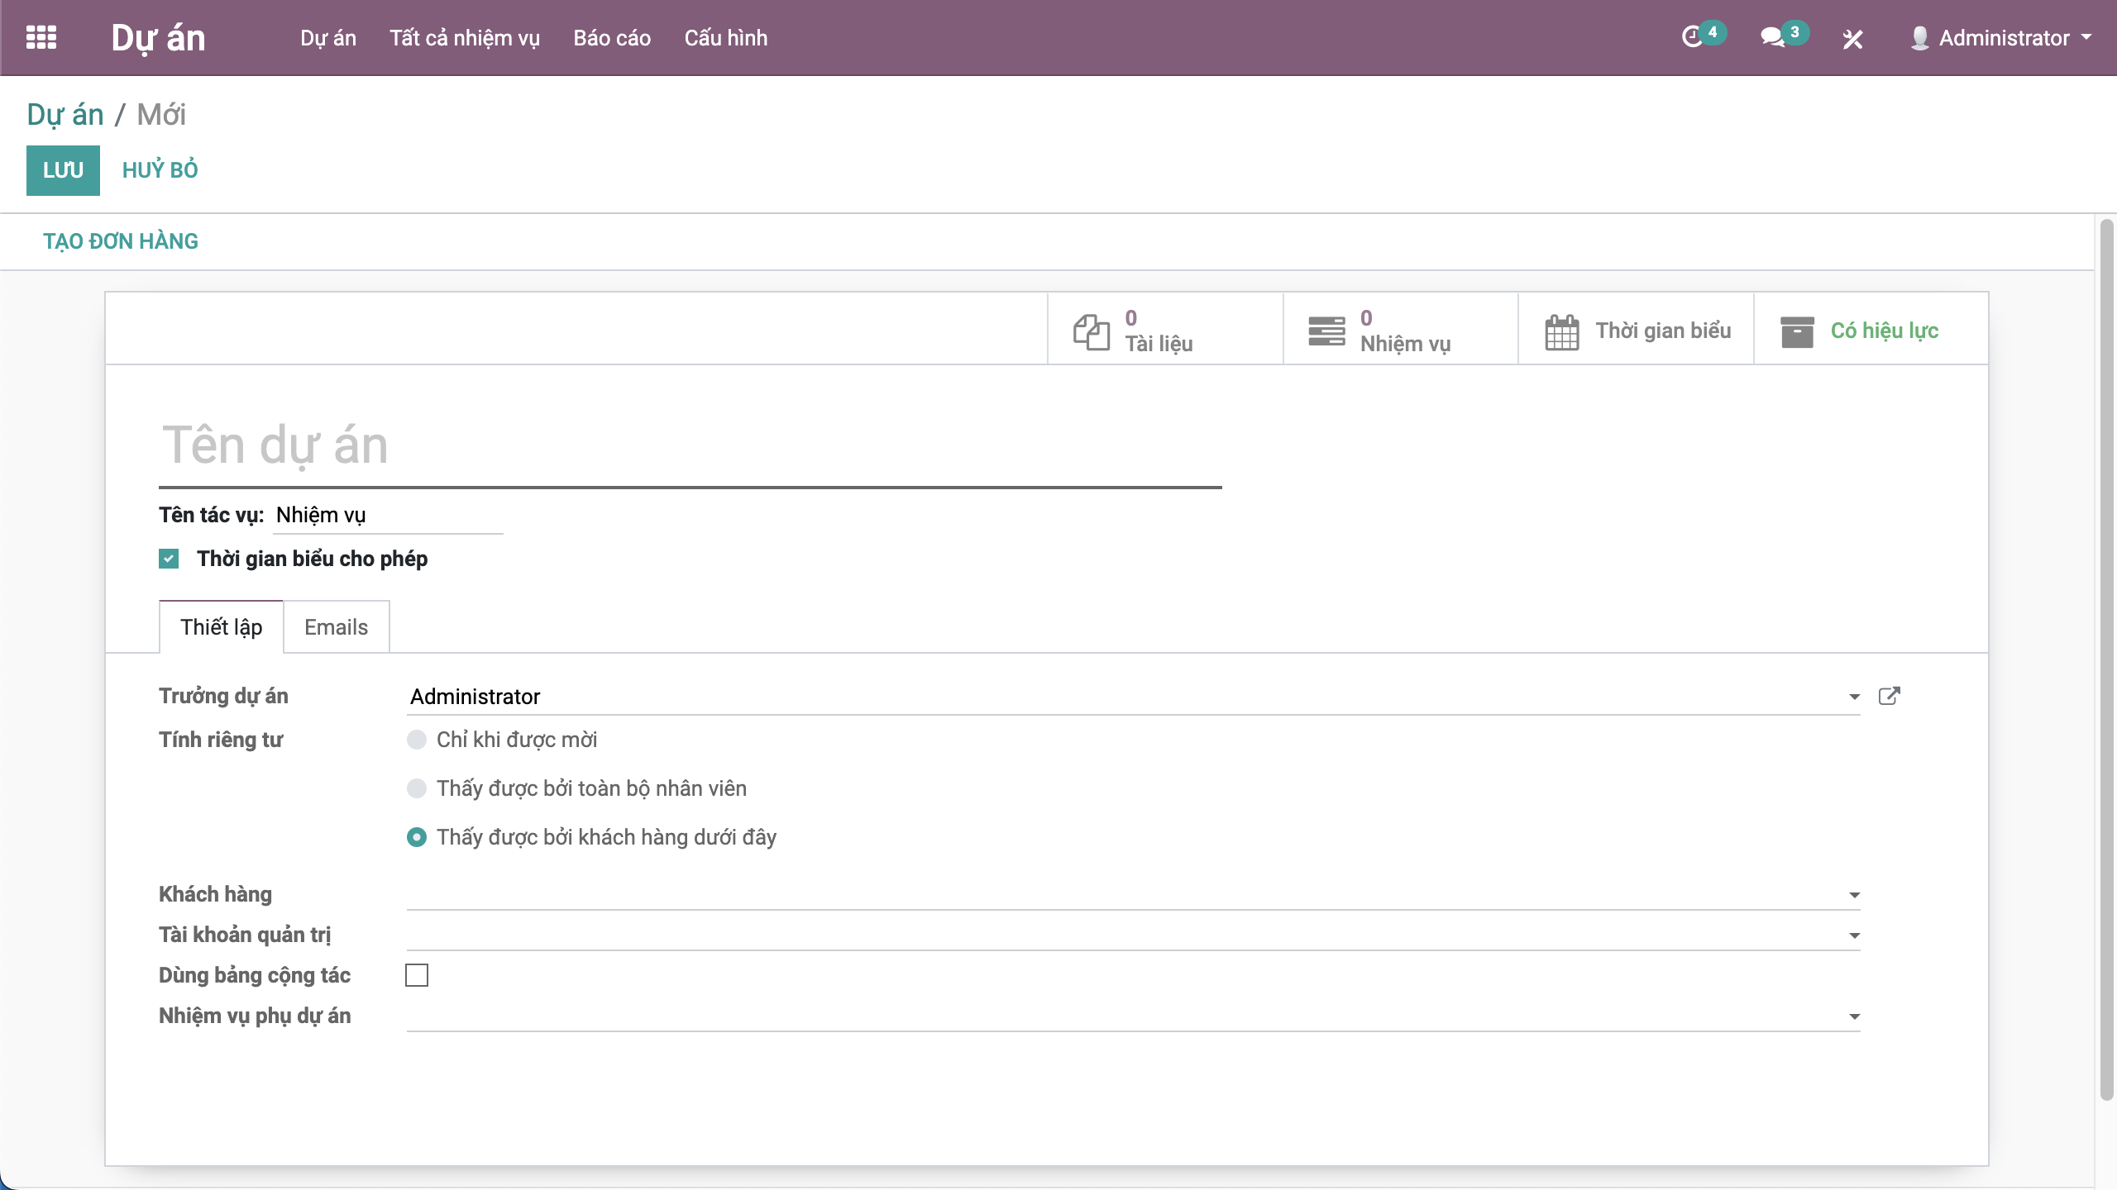Image resolution: width=2117 pixels, height=1190 pixels.
Task: Open the apps grid menu icon
Action: point(41,37)
